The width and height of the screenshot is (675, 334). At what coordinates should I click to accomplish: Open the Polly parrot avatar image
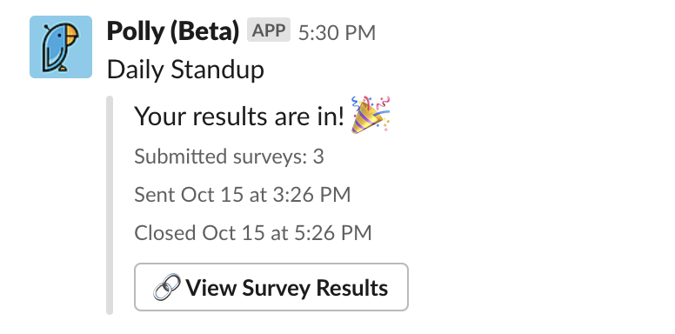click(x=61, y=47)
